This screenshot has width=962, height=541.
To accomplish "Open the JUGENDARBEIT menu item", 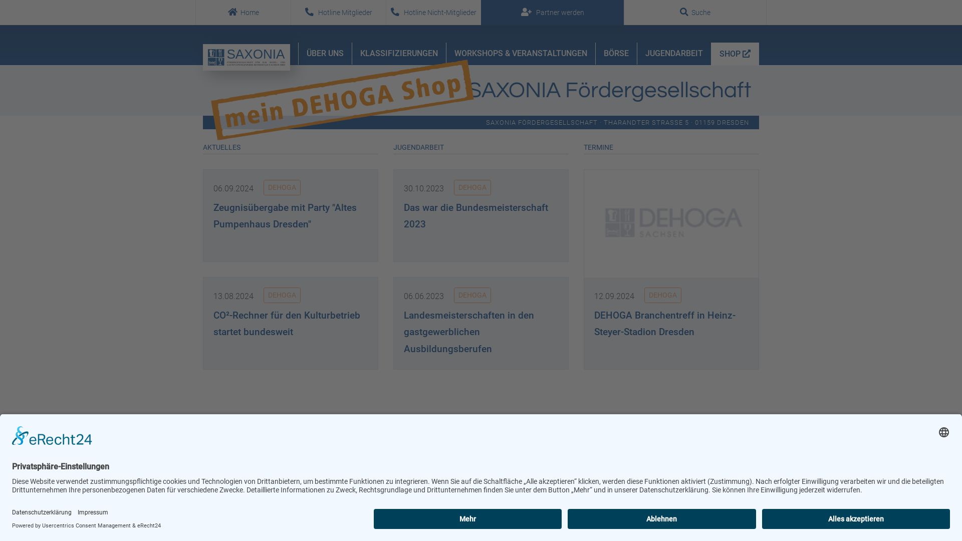I will 674,54.
